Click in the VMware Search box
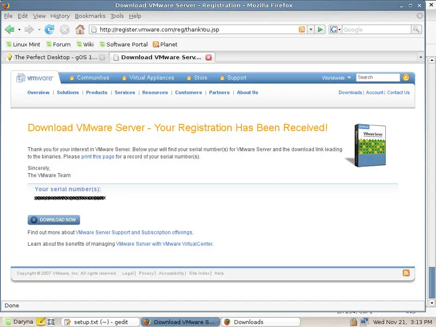 coord(378,77)
